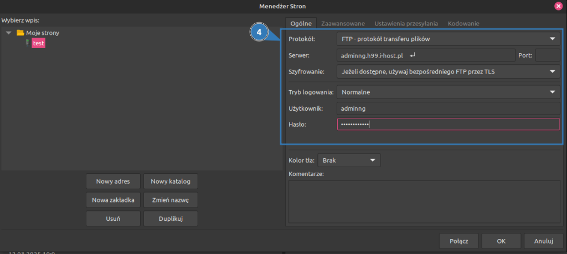Click Usuń to delete entry
Screen dimensions: 567x254
click(113, 219)
